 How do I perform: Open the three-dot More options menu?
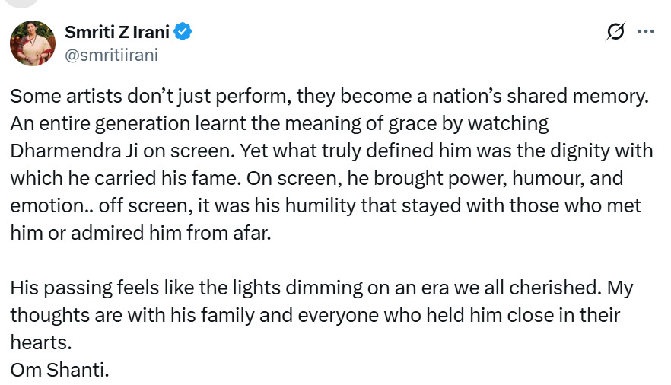(x=645, y=32)
